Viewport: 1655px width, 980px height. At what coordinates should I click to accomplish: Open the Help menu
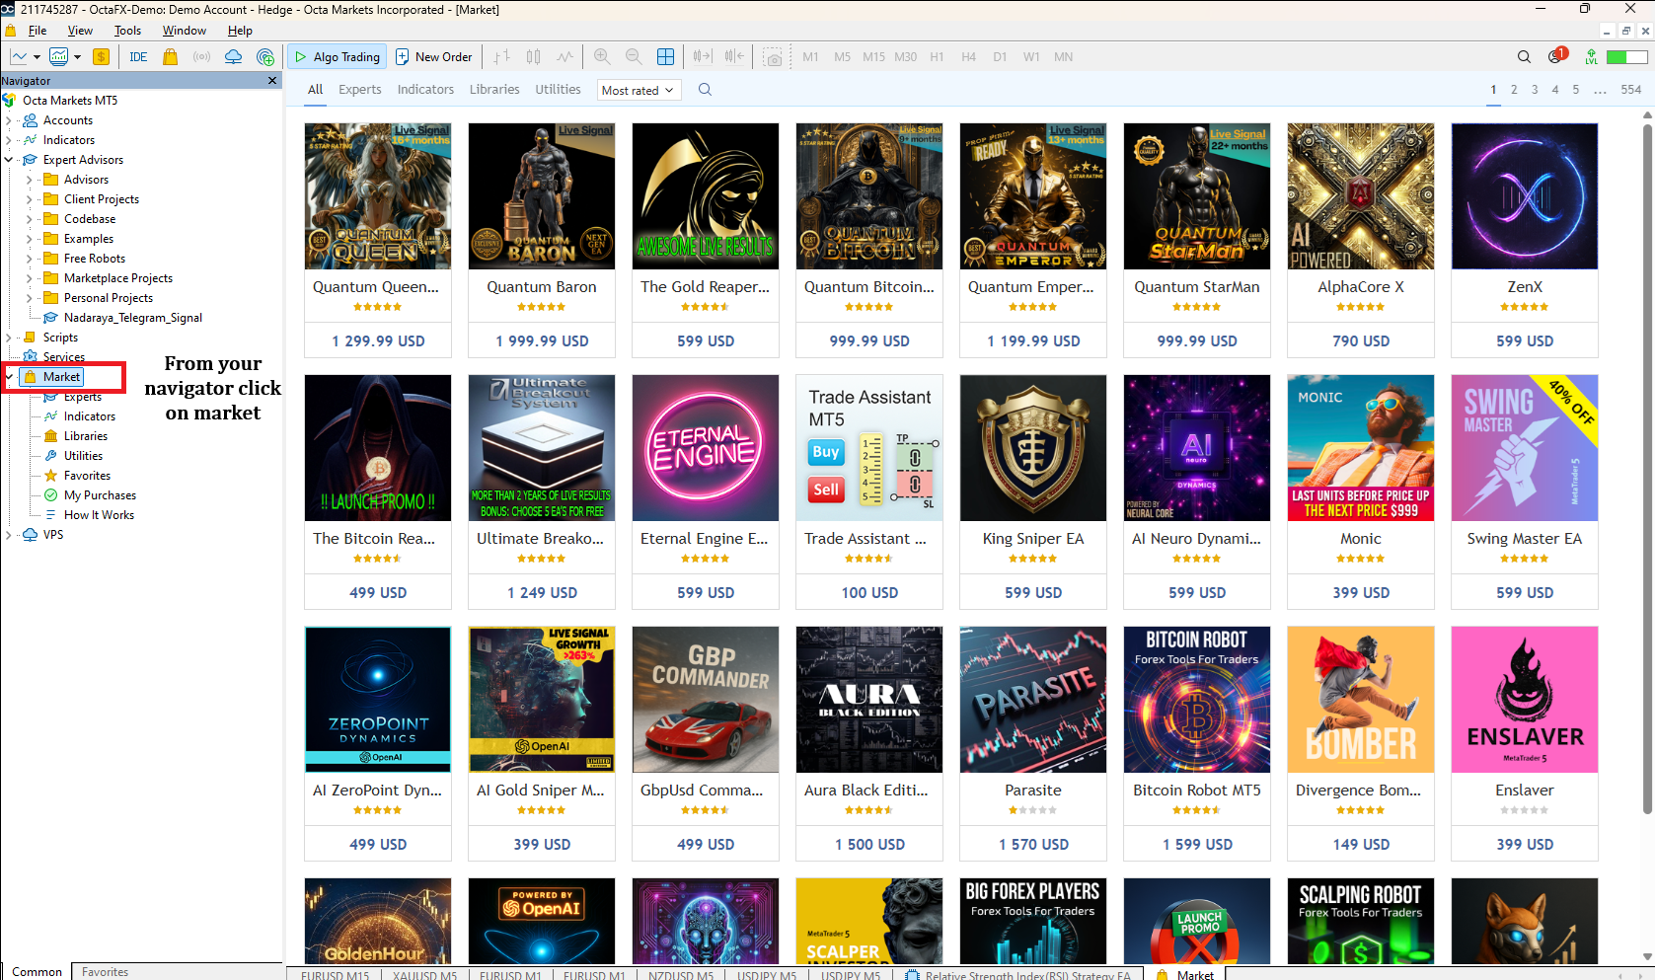tap(240, 31)
